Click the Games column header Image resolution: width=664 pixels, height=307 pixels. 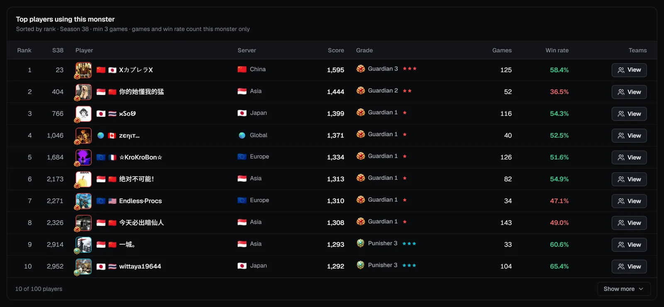tap(502, 50)
